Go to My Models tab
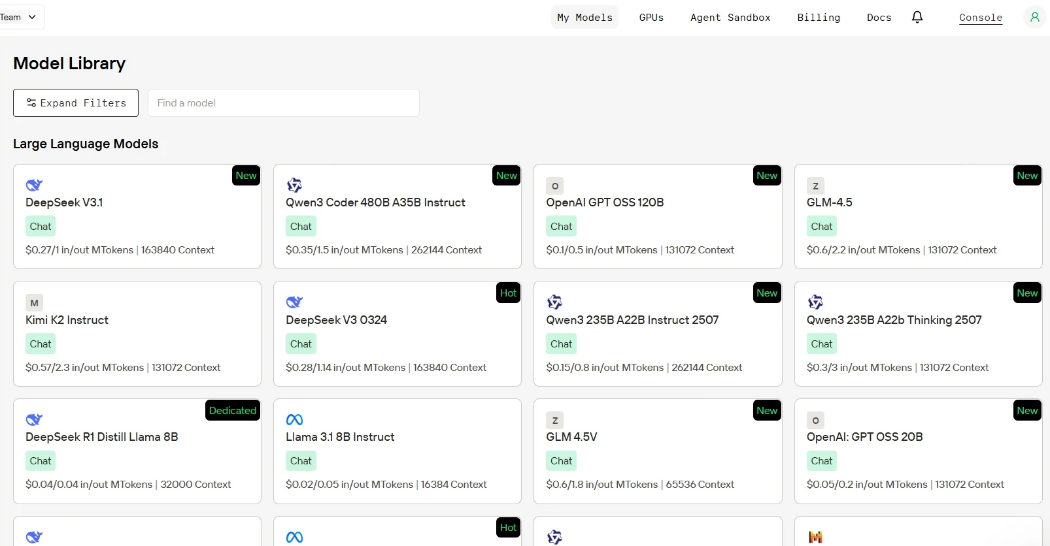1050x546 pixels. [x=584, y=18]
